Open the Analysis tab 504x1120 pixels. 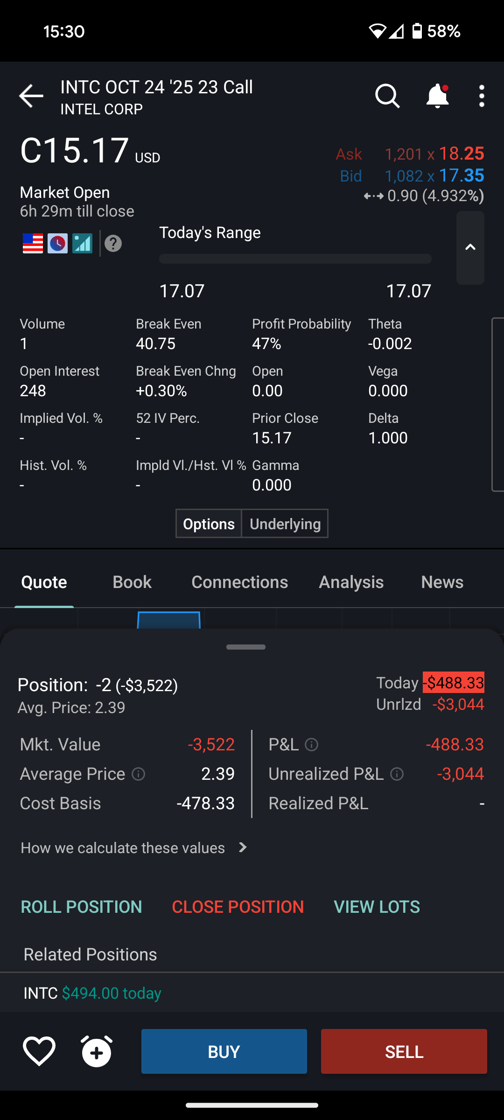[351, 582]
